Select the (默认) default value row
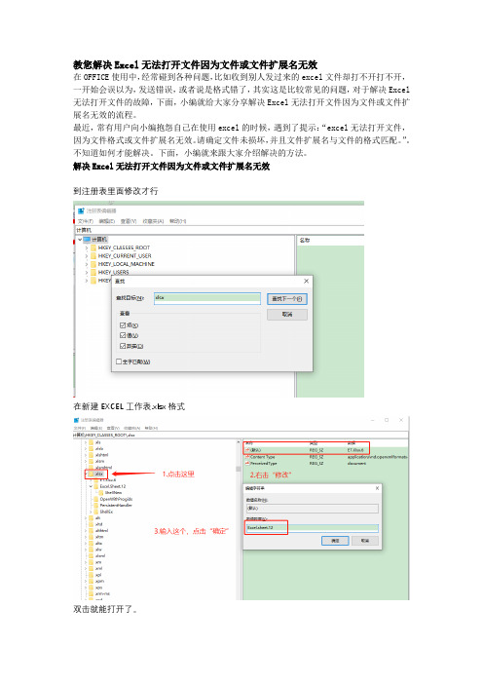Viewport: 483px width, 684px height. click(x=307, y=450)
